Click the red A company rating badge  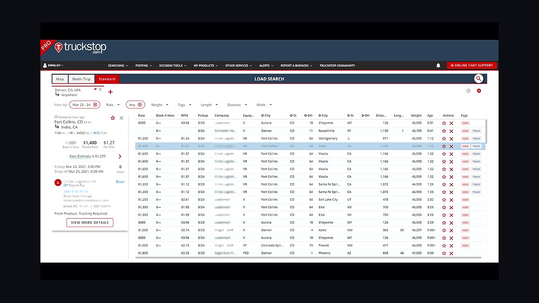click(57, 182)
